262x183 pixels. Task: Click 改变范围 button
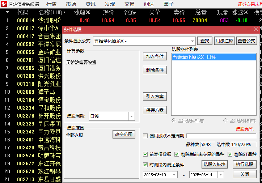pyautogui.click(x=124, y=135)
